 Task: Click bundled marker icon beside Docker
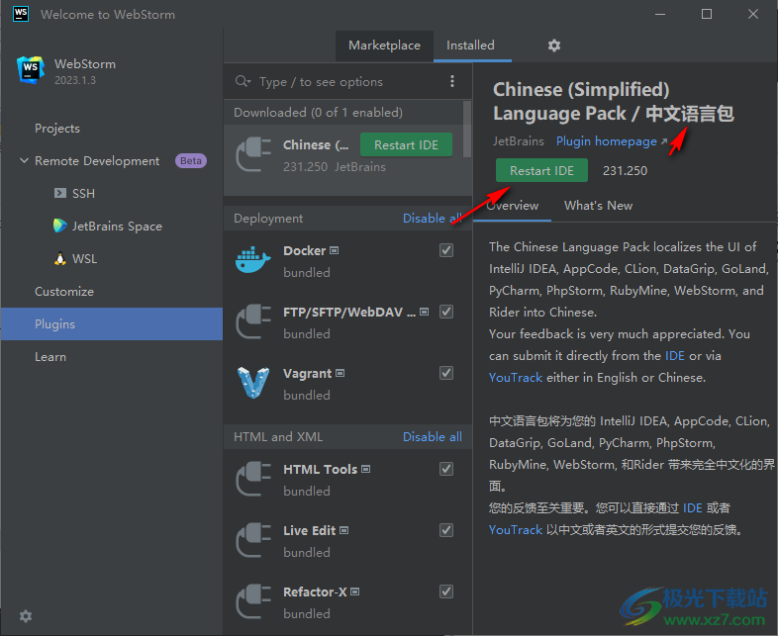335,250
